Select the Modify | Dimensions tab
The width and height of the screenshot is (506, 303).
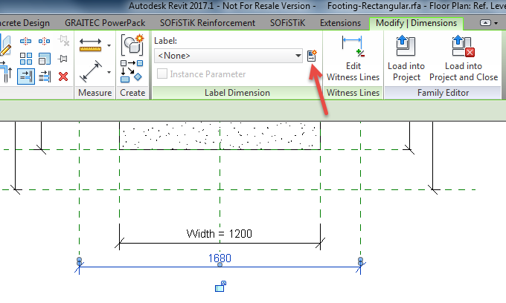[x=416, y=23]
